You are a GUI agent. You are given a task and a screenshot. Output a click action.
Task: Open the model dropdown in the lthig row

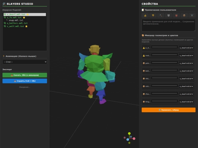tap(186, 102)
